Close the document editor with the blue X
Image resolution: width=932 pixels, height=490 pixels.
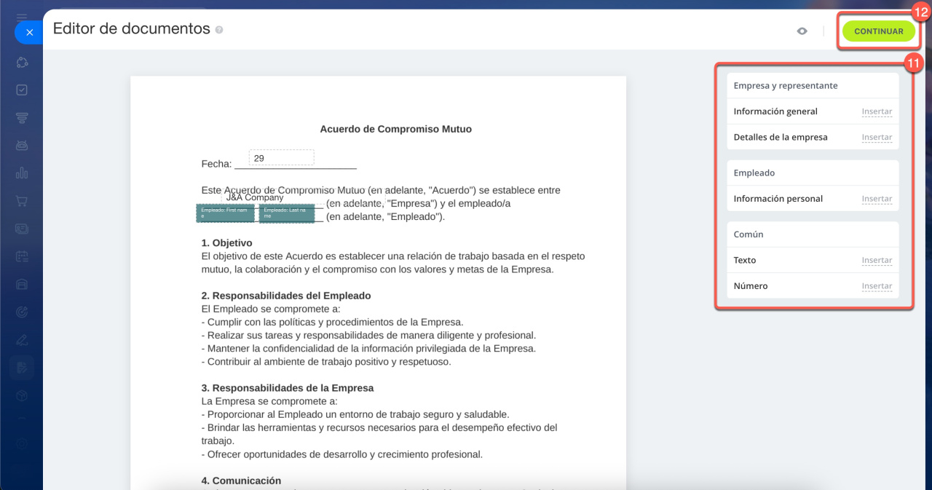[29, 33]
